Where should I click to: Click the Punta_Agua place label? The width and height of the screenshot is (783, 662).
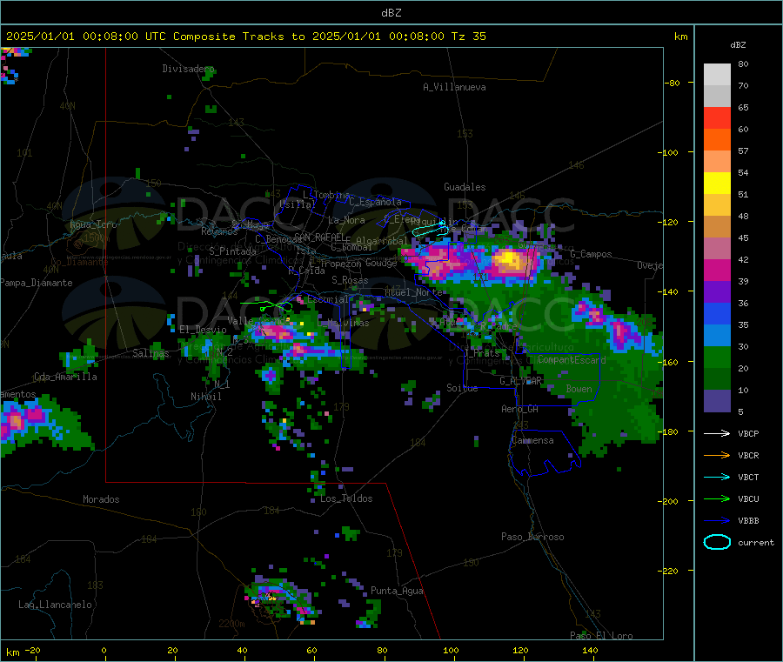click(397, 592)
